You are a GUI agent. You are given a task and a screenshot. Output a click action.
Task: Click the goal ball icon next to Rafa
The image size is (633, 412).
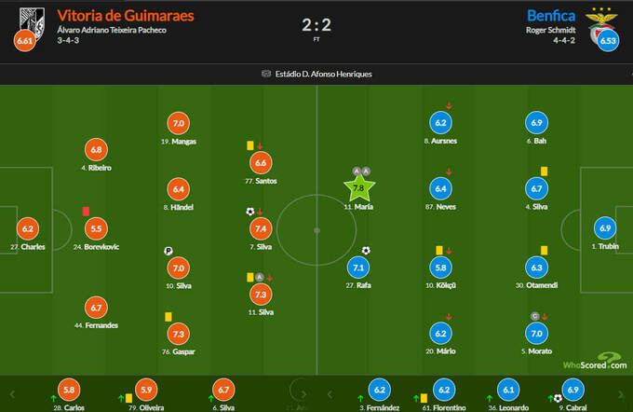[366, 250]
